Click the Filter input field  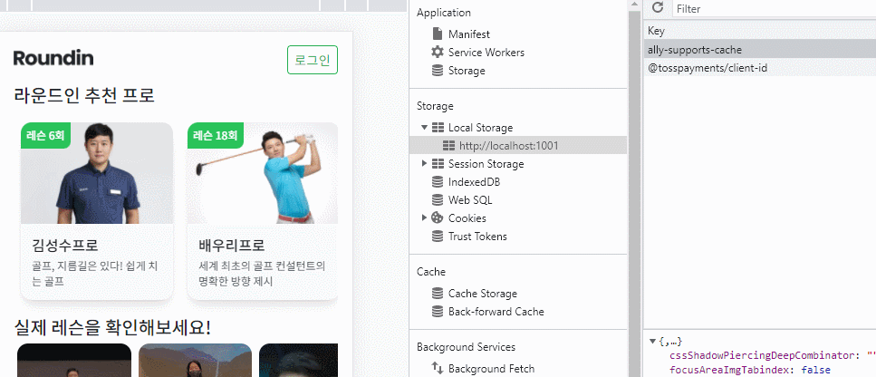(x=774, y=8)
